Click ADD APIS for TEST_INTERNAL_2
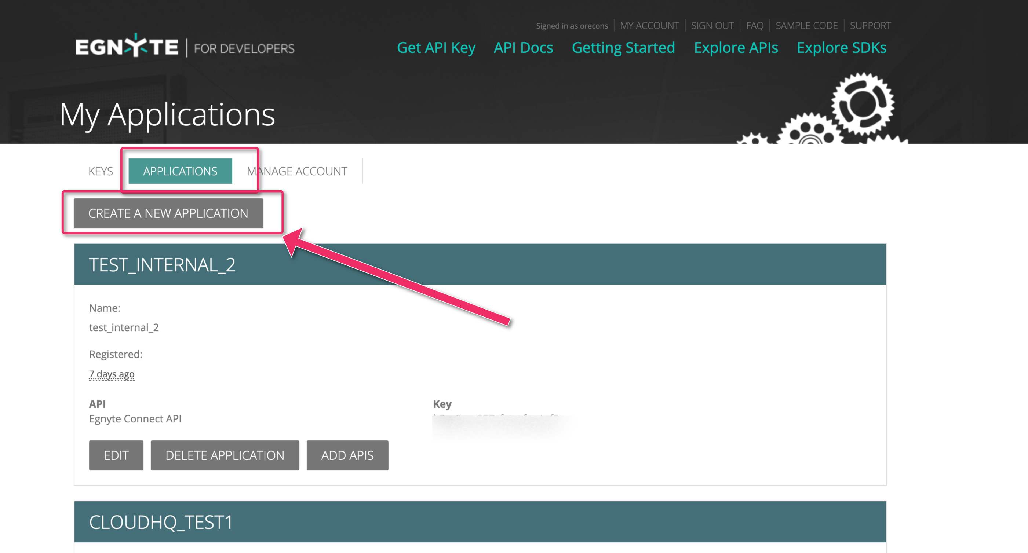Viewport: 1028px width, 553px height. click(347, 455)
